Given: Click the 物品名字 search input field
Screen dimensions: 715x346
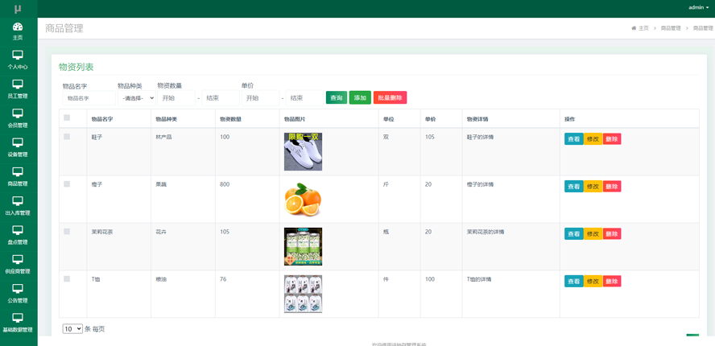Looking at the screenshot, I should (x=88, y=98).
